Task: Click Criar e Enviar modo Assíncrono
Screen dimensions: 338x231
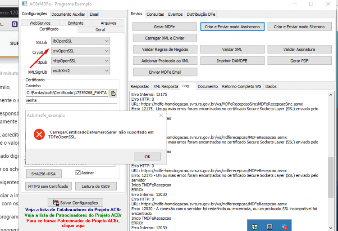Action: click(x=232, y=27)
